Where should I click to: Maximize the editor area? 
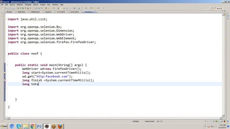point(225,11)
